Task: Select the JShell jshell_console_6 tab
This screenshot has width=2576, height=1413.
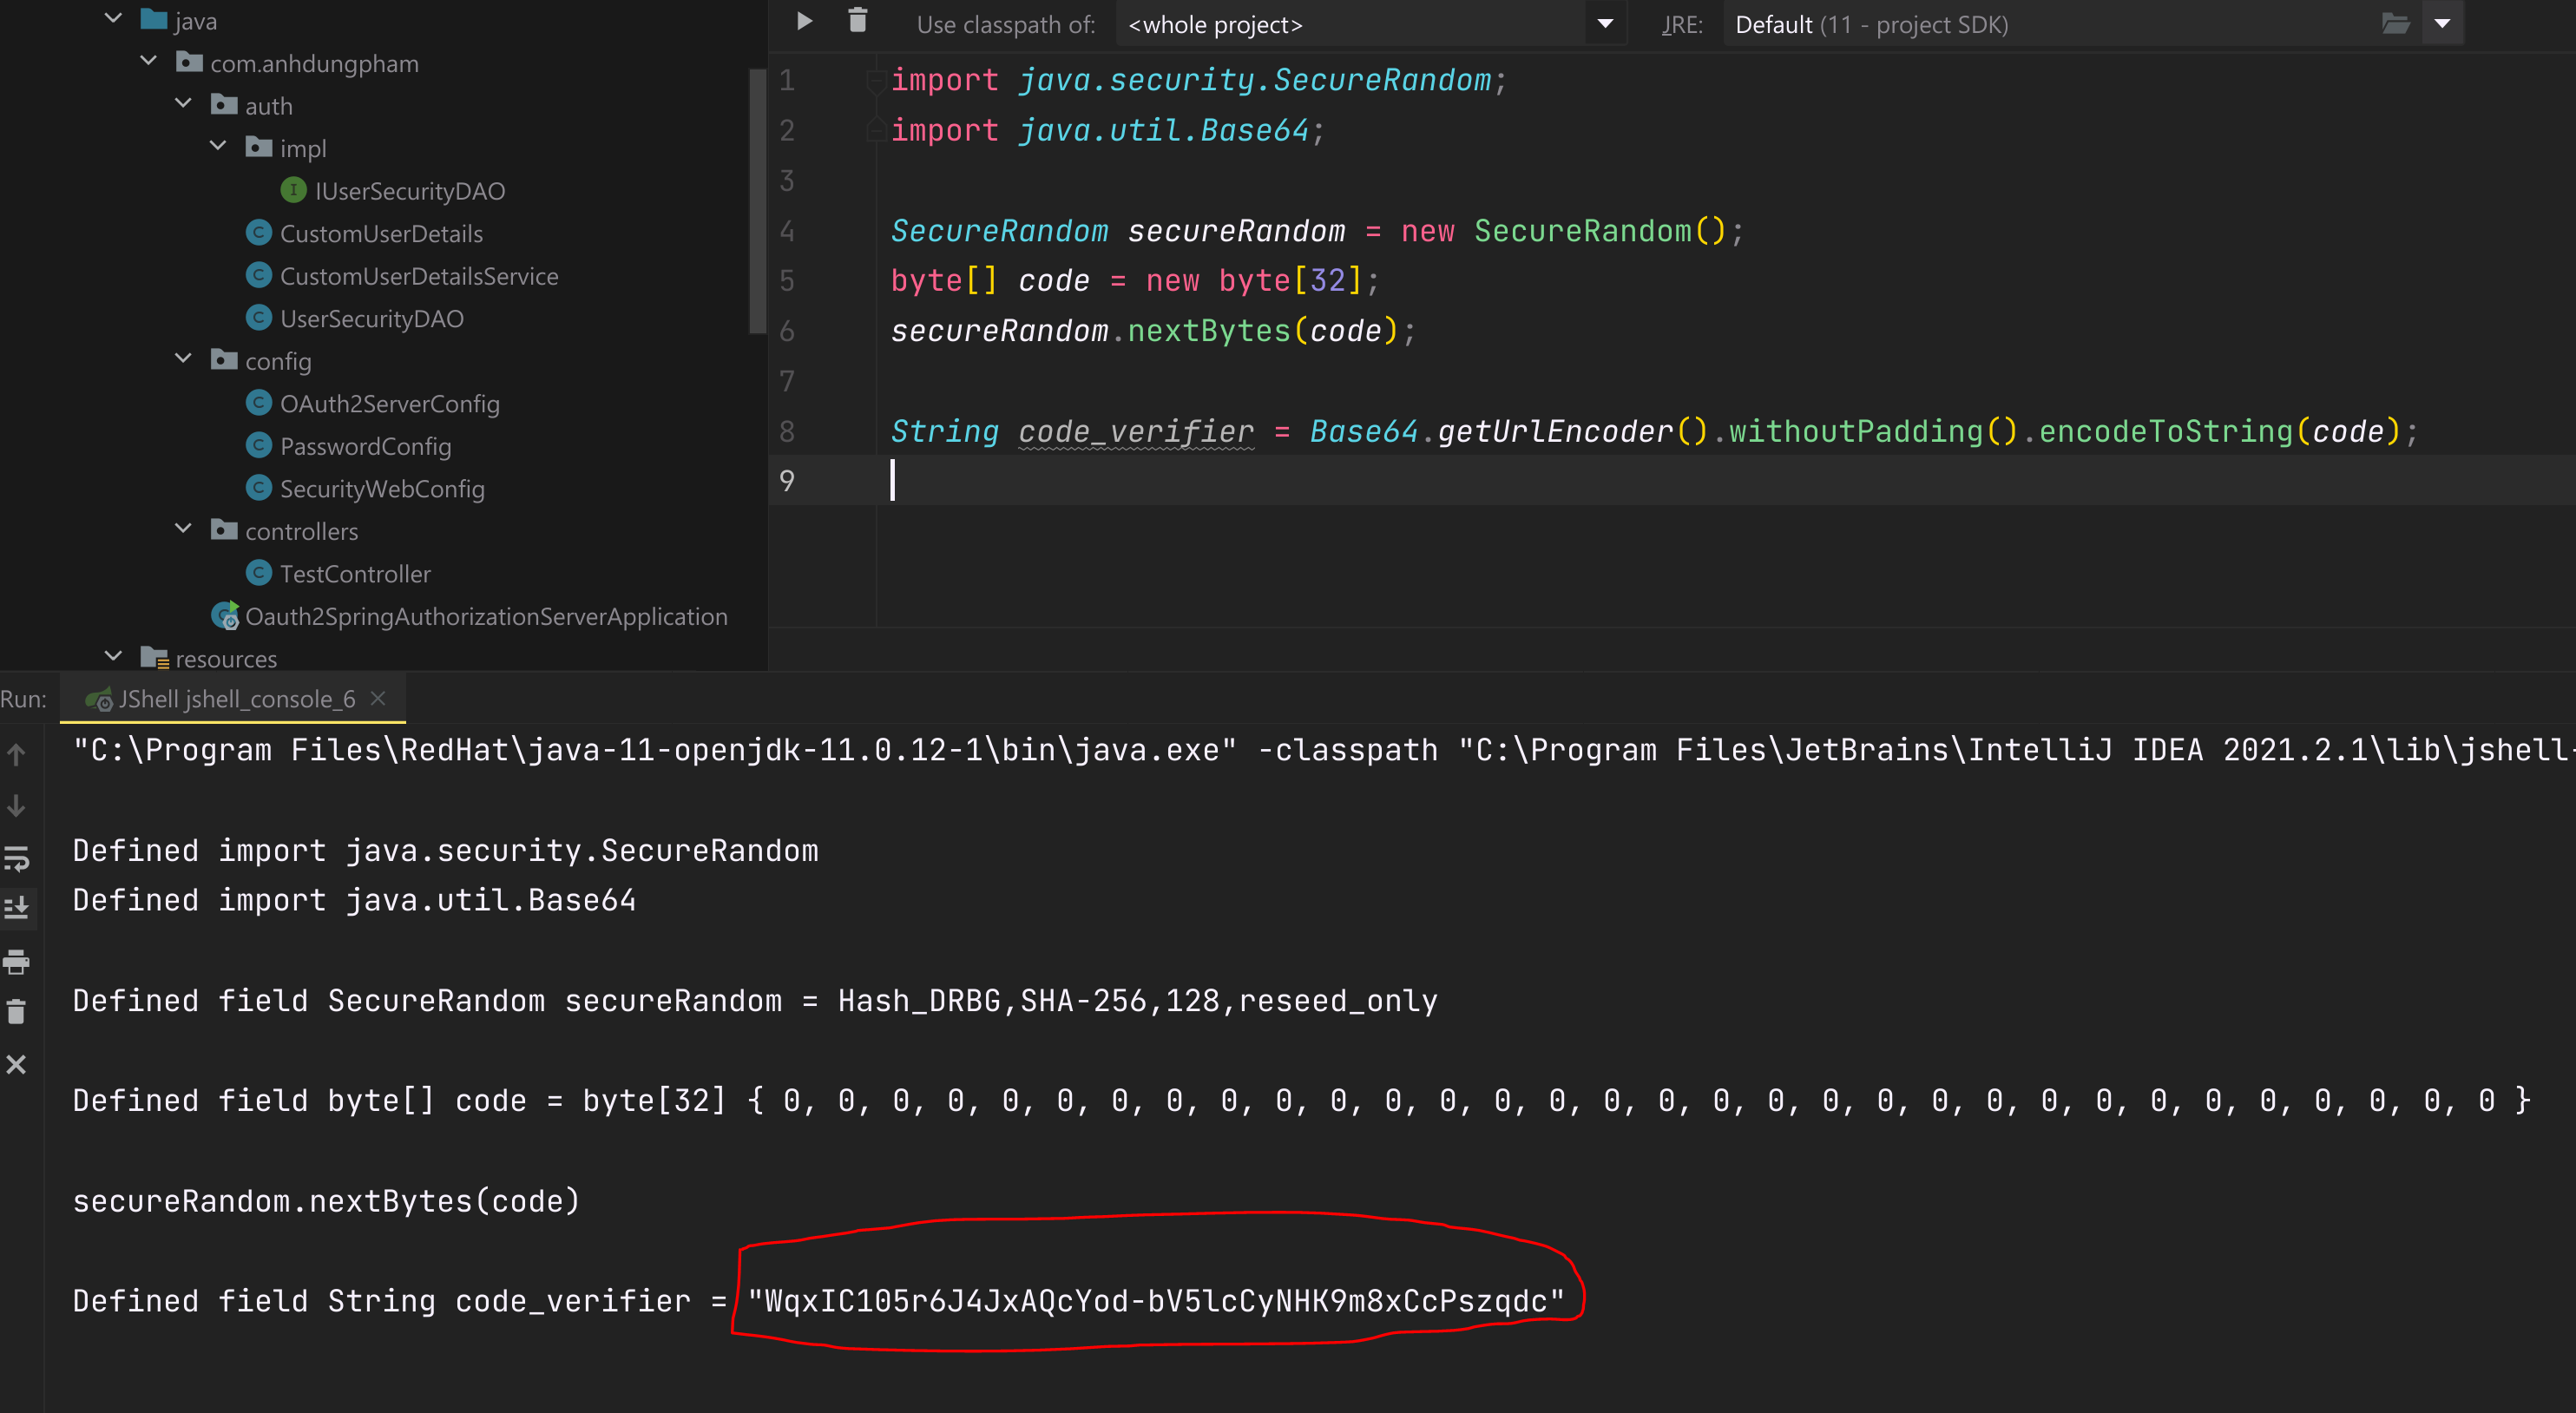Action: pyautogui.click(x=236, y=699)
